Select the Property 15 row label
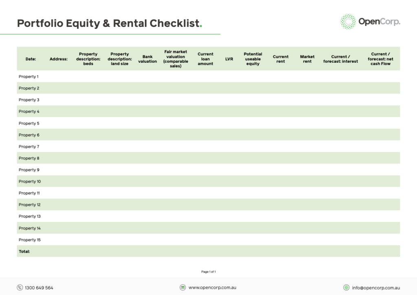The height and width of the screenshot is (295, 417). tap(29, 240)
